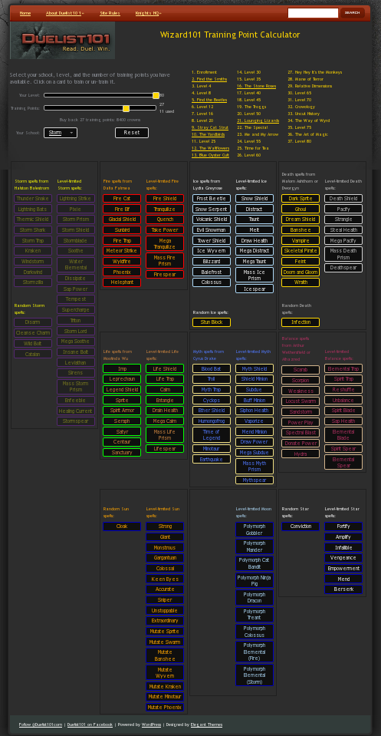
Task: Train the Helephant fire spell
Action: (122, 282)
